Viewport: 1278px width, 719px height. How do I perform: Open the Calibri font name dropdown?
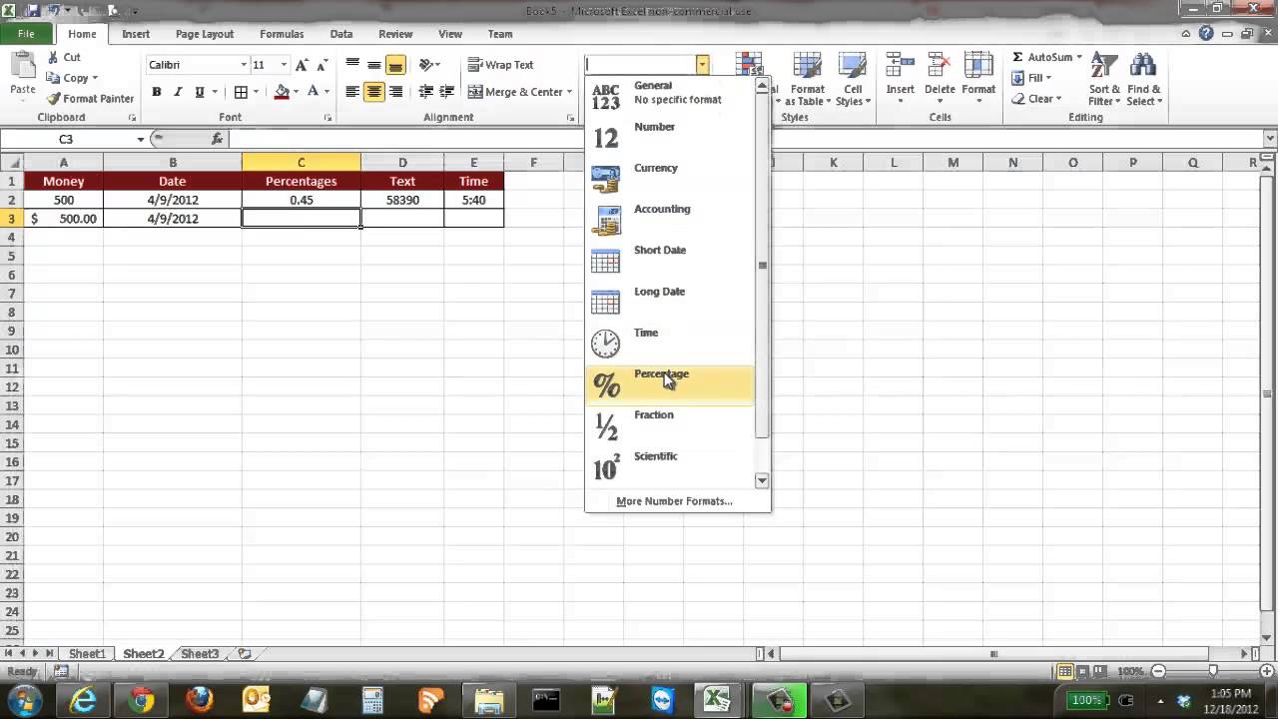click(x=244, y=65)
